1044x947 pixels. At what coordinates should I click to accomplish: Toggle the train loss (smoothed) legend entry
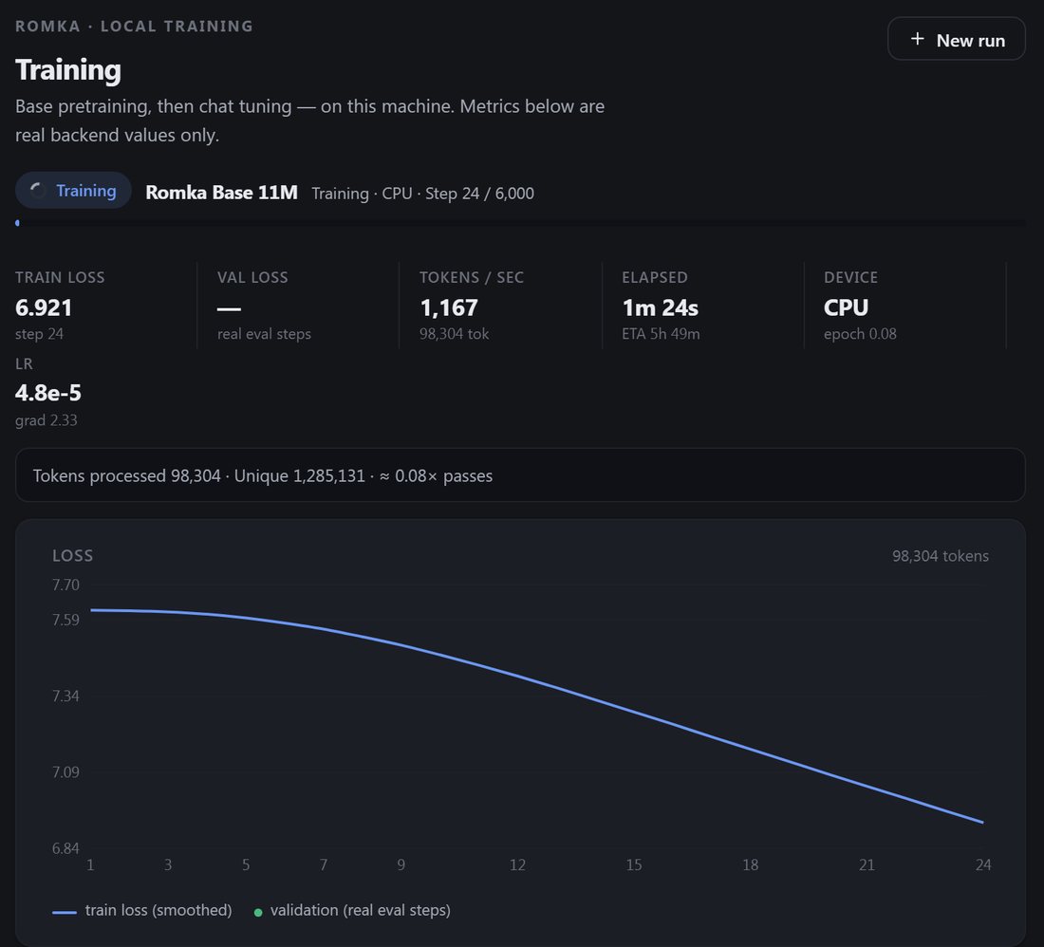(x=141, y=910)
